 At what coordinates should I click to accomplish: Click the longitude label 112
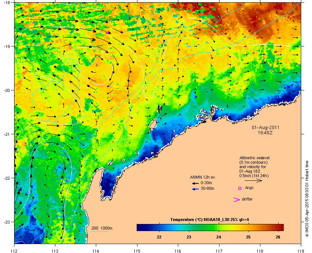coord(14,251)
